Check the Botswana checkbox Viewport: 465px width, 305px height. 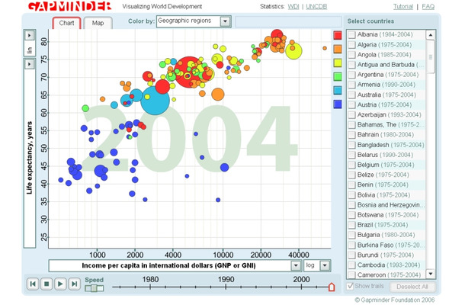(351, 215)
